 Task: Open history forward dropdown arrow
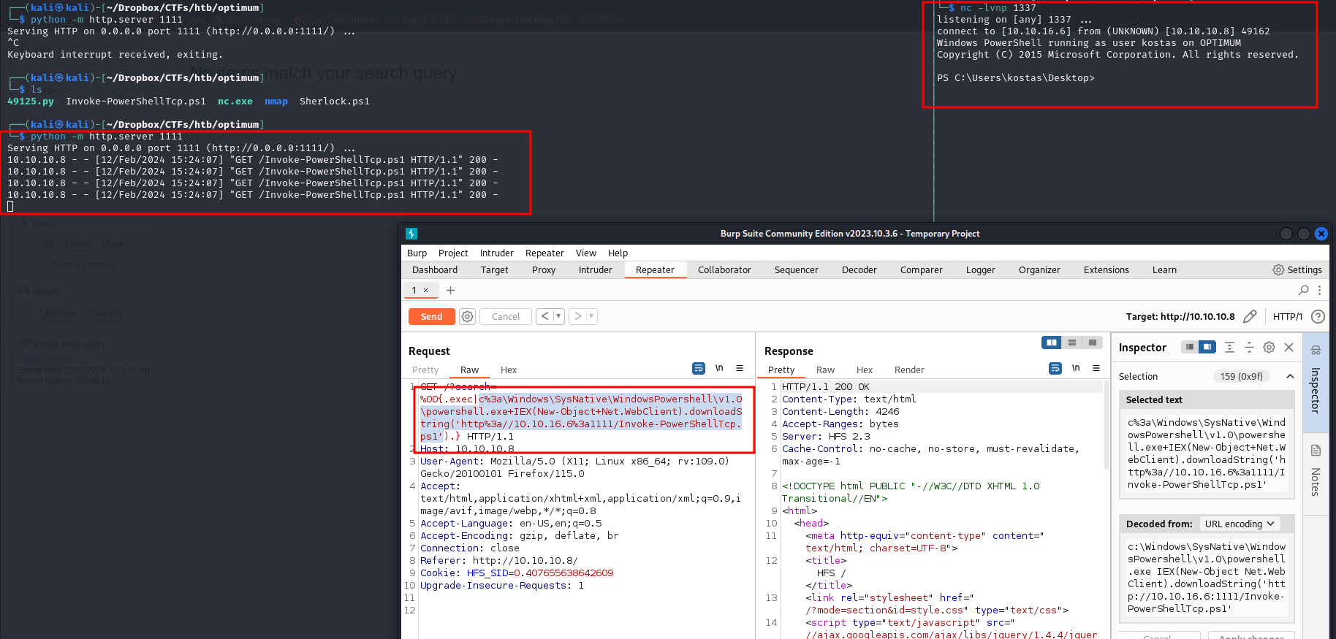point(592,316)
